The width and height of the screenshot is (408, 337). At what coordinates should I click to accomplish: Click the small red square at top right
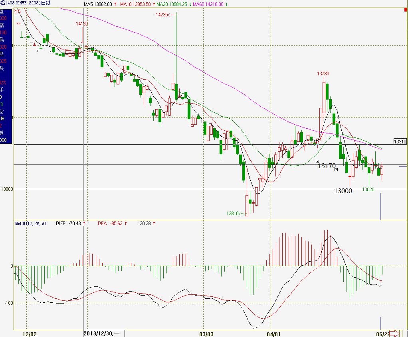click(406, 10)
